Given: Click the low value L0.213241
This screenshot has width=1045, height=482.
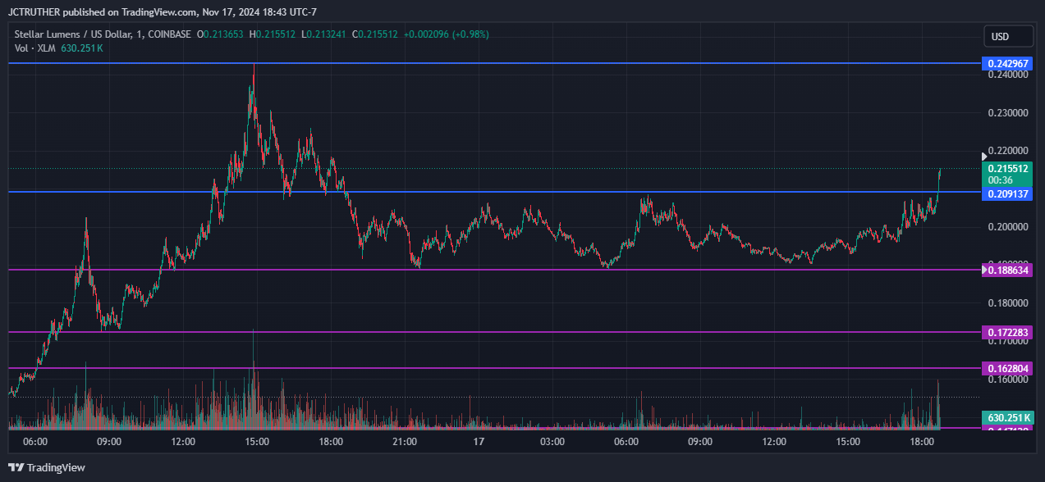Looking at the screenshot, I should click(325, 34).
